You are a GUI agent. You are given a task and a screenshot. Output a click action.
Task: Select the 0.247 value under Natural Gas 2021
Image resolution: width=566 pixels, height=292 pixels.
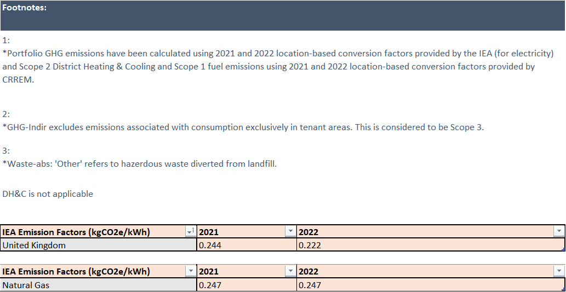247,285
